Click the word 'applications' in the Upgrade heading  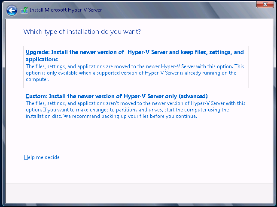[42, 60]
